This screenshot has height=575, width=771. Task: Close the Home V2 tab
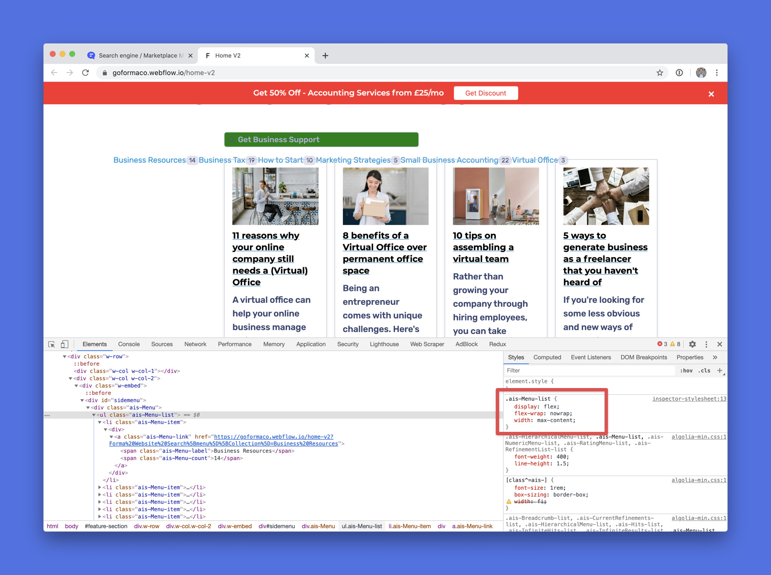coord(307,56)
